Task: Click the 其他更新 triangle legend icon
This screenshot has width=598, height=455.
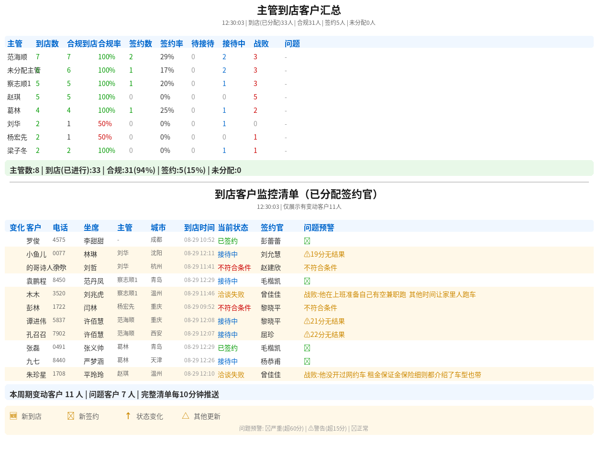Action: [x=186, y=416]
